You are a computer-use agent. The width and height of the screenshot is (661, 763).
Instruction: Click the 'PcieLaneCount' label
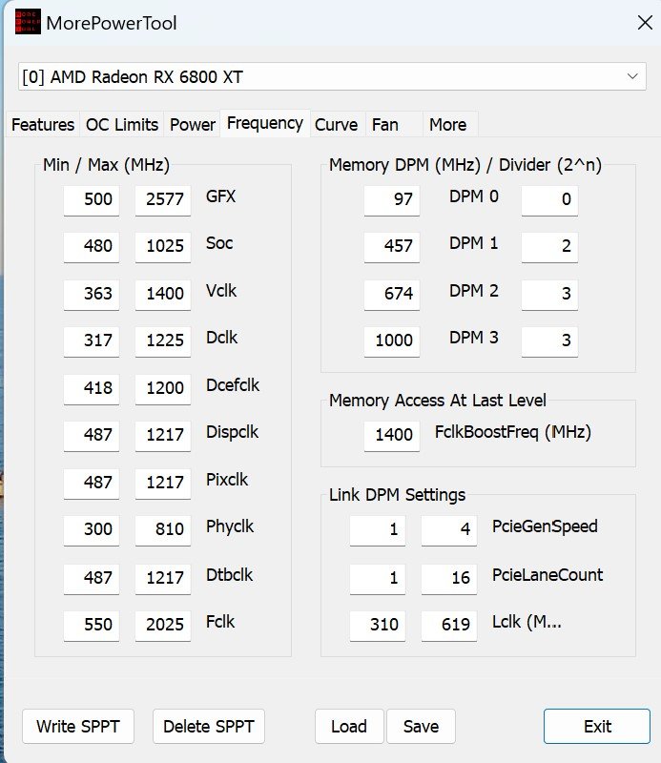[x=547, y=575]
